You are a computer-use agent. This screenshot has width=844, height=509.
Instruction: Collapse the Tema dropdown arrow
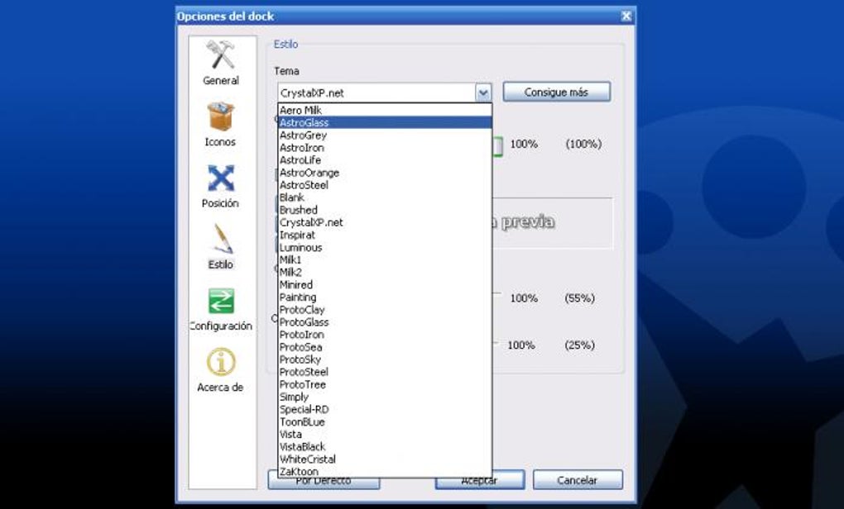(483, 93)
